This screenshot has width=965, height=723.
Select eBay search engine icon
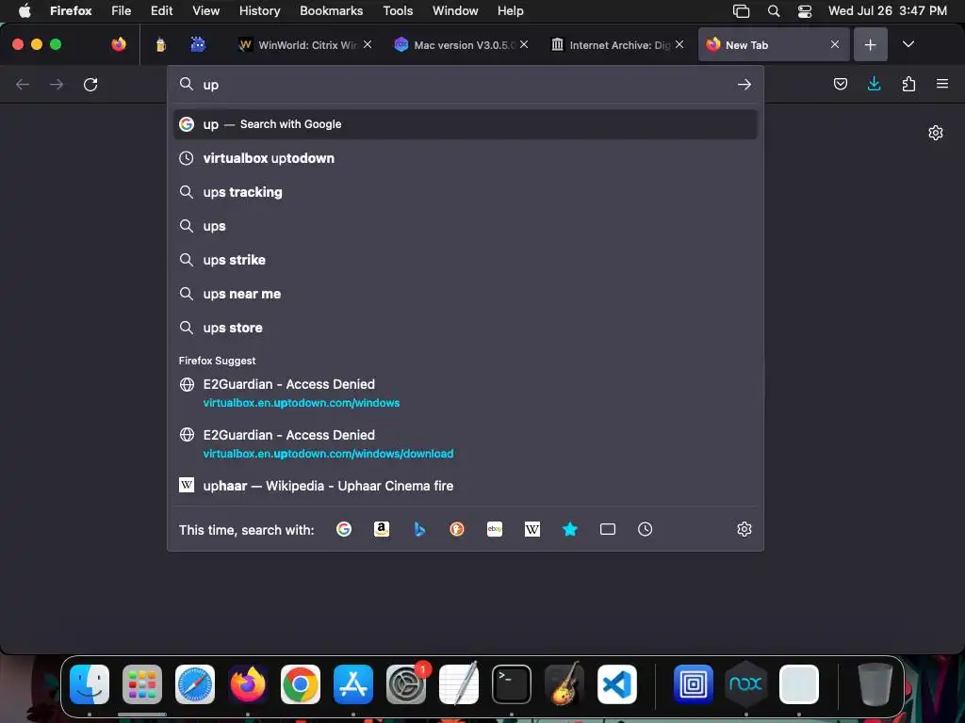495,529
